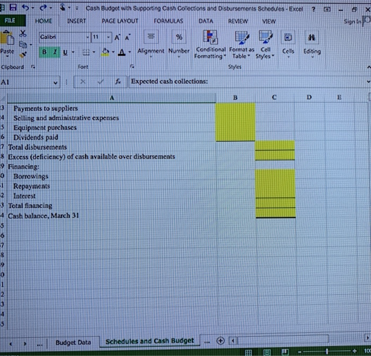
Task: Switch to Page Break Preview icon
Action: point(285,352)
